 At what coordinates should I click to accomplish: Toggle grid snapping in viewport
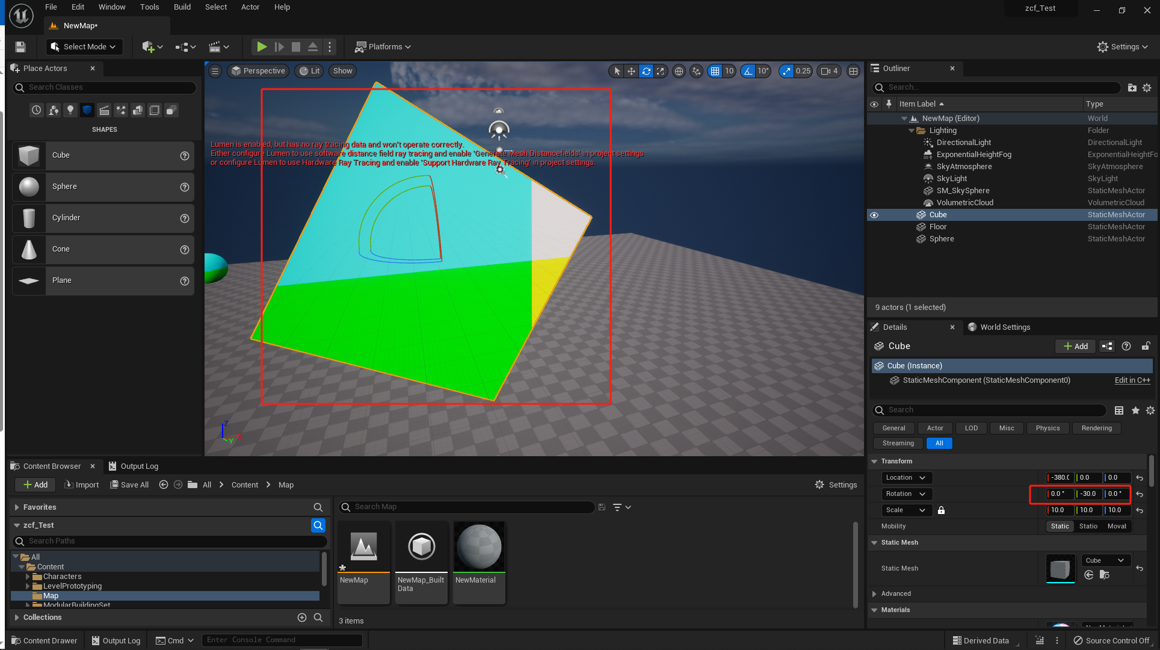(715, 71)
